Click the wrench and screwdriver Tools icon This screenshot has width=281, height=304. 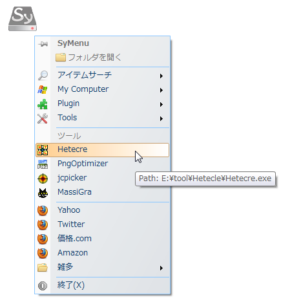43,118
